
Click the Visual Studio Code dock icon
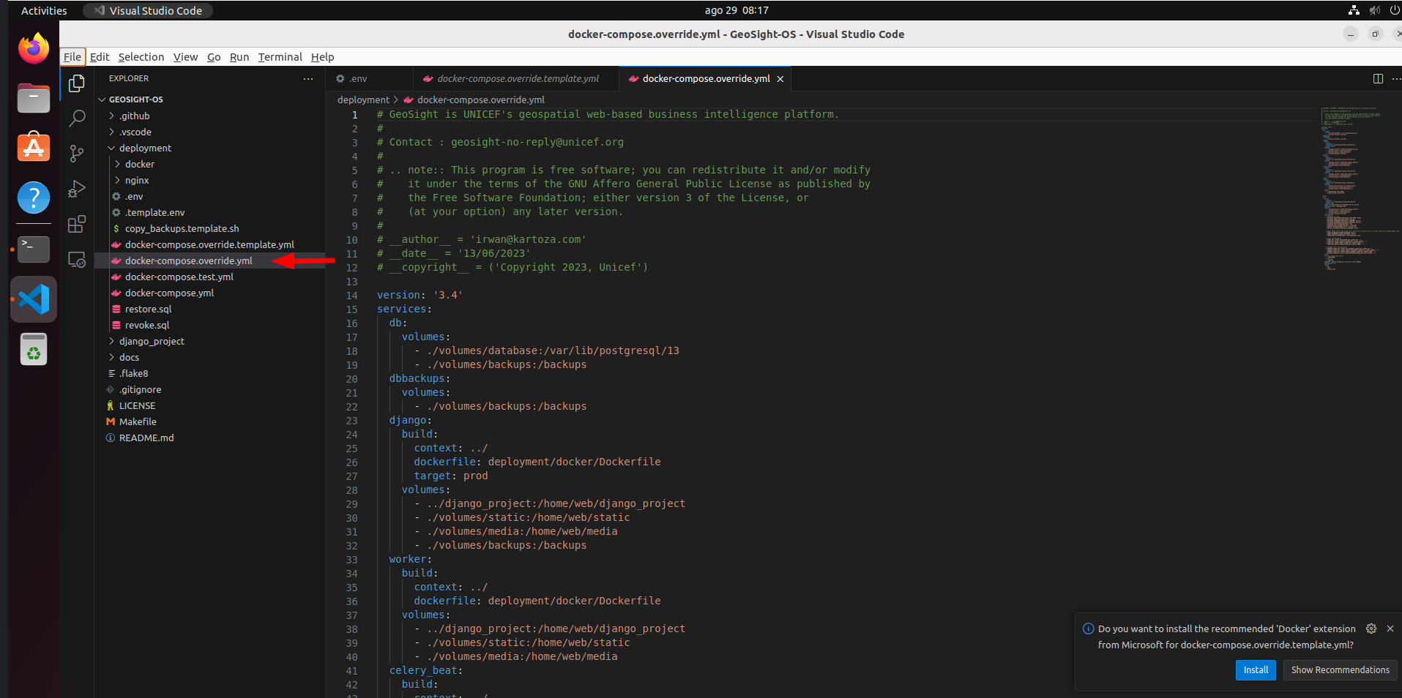click(34, 299)
